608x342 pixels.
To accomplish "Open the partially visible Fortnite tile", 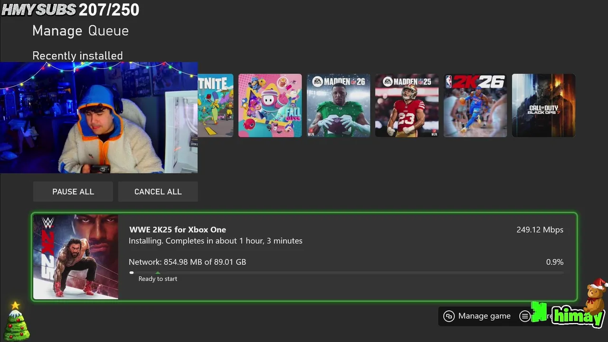I will coord(215,105).
